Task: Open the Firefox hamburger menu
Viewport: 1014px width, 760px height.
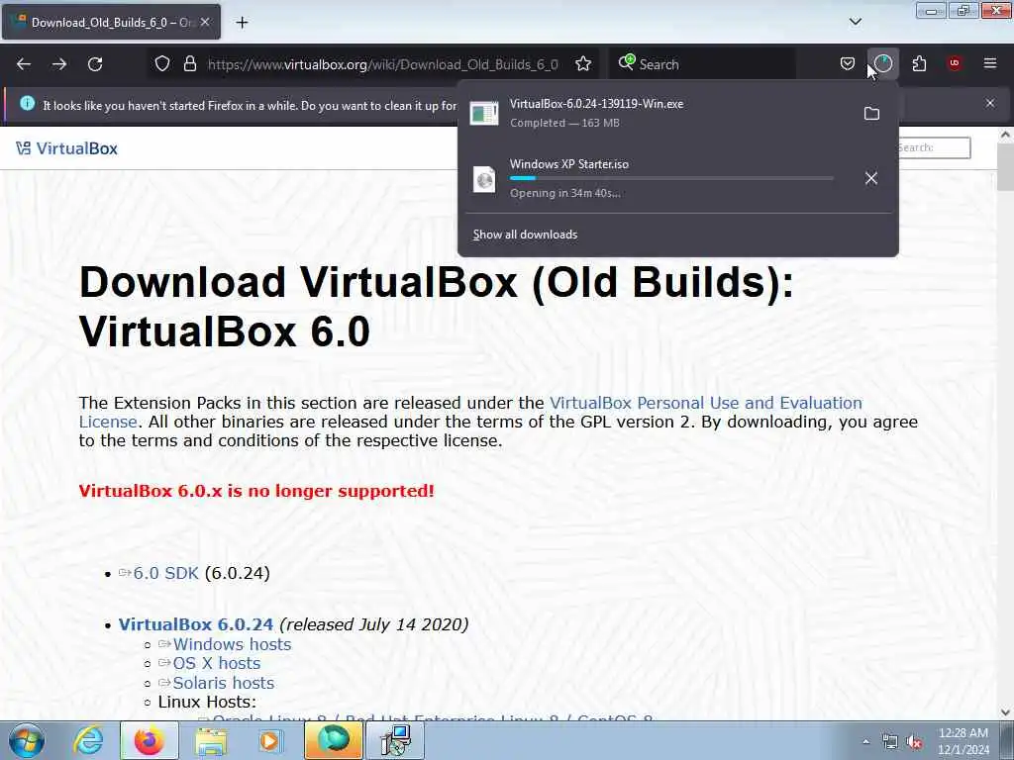Action: click(x=990, y=63)
